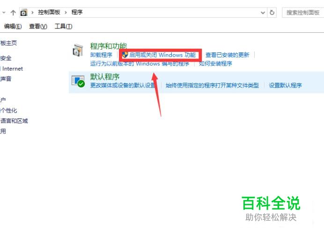Open recent locations dropdown beside Up arrow
The width and height of the screenshot is (324, 238).
click(x=4, y=13)
